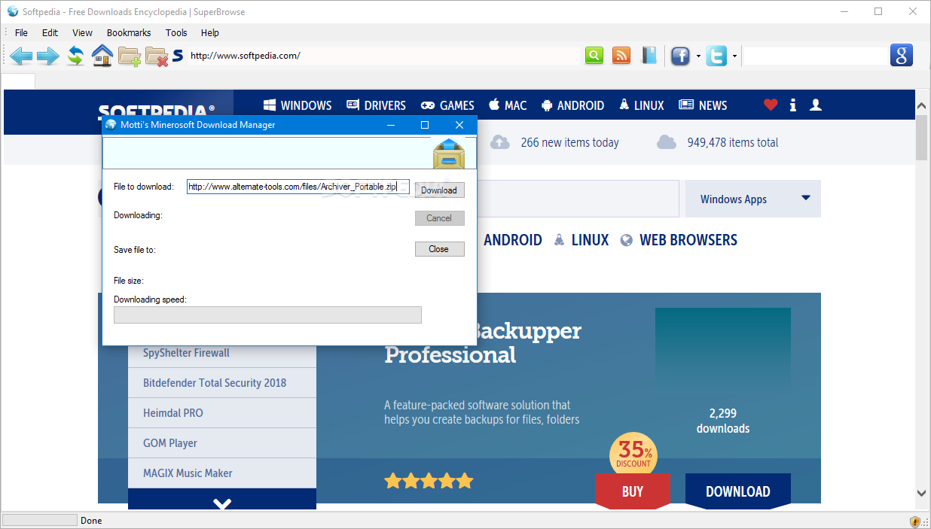Image resolution: width=931 pixels, height=529 pixels.
Task: Expand the Facebook dropdown arrow
Action: pyautogui.click(x=698, y=56)
